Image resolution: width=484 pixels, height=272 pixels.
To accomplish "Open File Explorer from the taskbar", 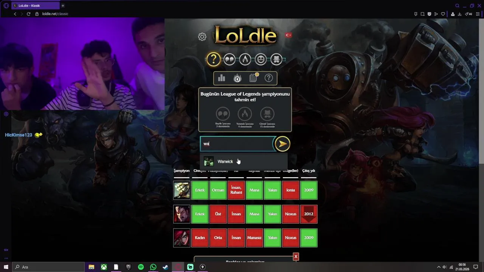I will click(92, 267).
